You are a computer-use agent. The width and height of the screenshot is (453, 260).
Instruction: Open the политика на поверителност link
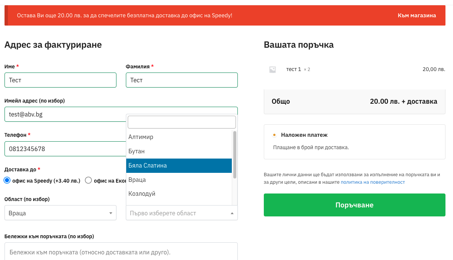coord(373,182)
